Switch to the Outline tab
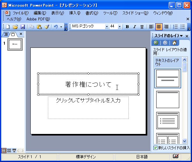 click(6, 34)
